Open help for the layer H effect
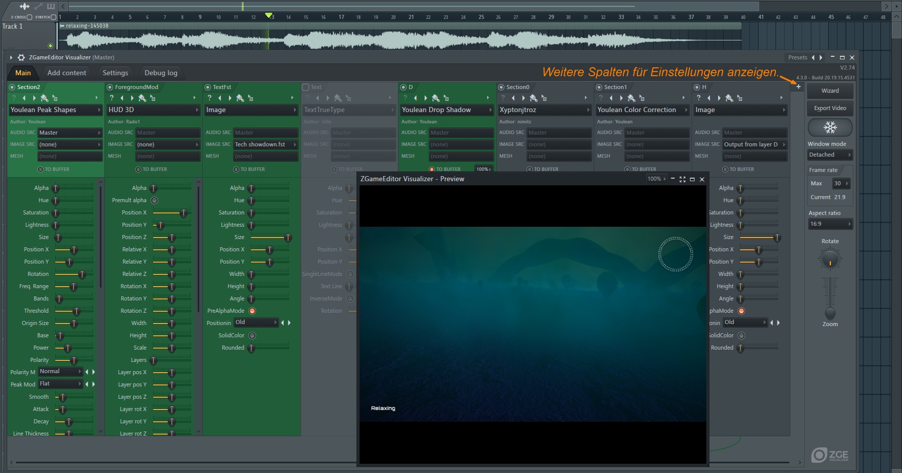 698,98
